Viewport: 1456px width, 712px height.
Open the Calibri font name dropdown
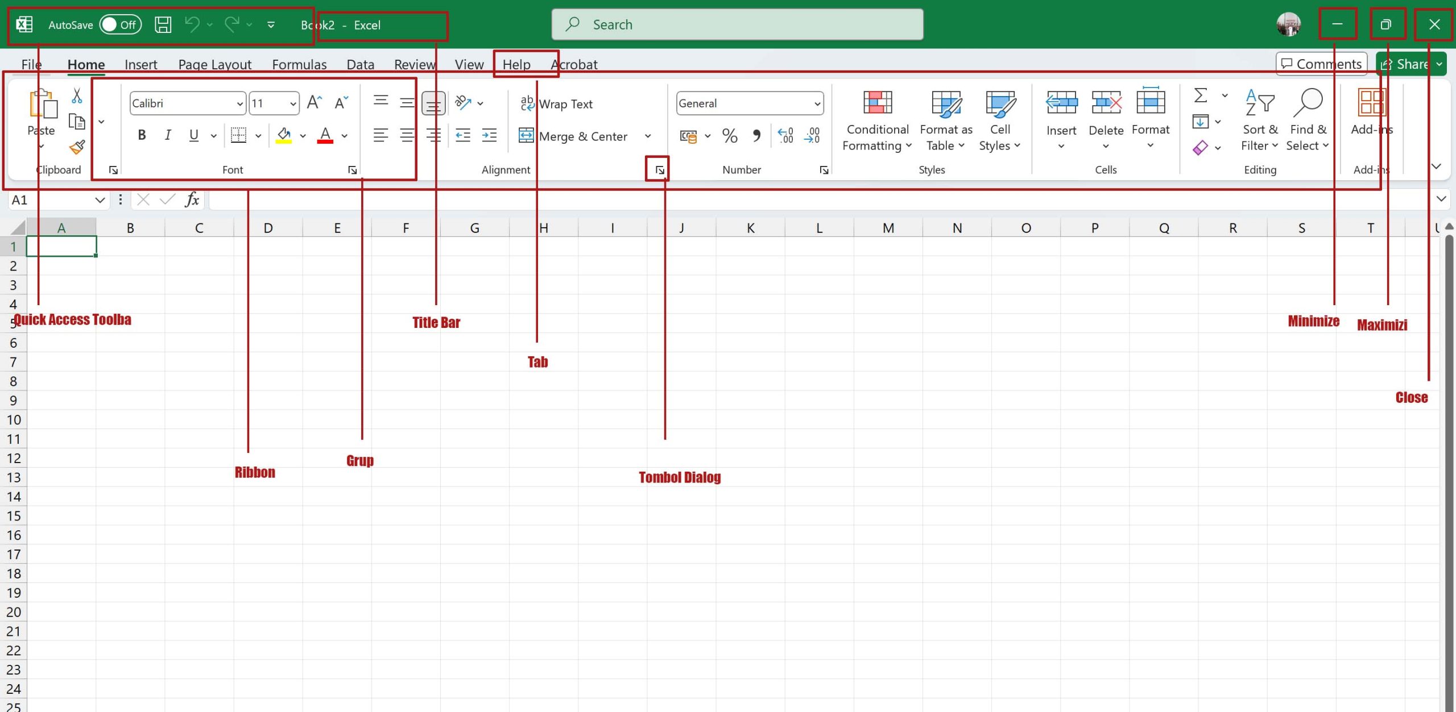[x=240, y=103]
